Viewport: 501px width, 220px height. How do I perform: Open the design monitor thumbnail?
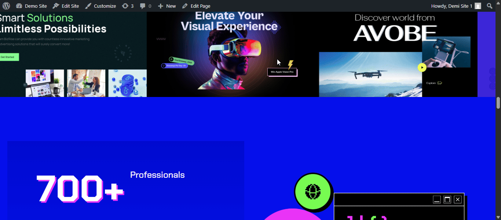(x=45, y=83)
